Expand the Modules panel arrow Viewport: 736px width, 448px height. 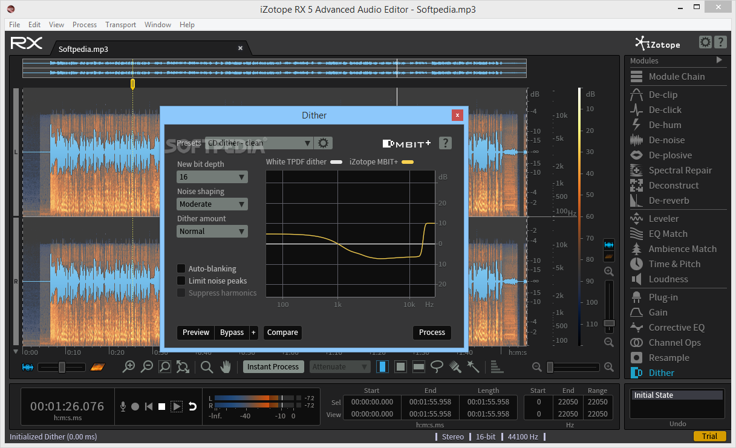tap(719, 60)
